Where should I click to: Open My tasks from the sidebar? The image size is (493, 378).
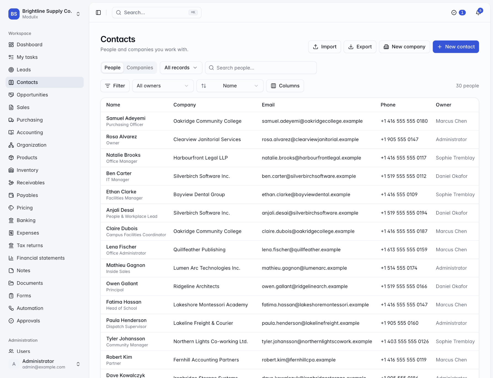tap(45, 57)
